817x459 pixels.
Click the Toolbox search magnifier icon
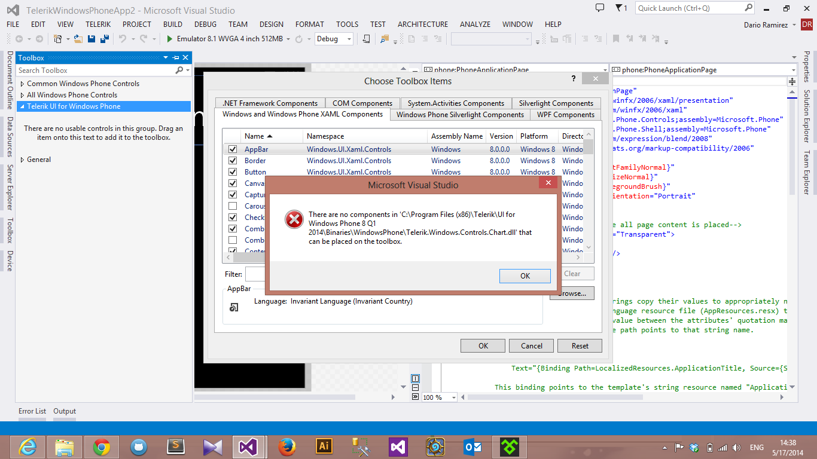coord(179,70)
